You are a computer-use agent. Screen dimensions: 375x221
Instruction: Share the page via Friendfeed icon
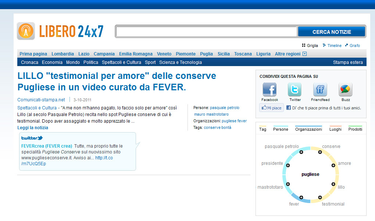pos(320,89)
